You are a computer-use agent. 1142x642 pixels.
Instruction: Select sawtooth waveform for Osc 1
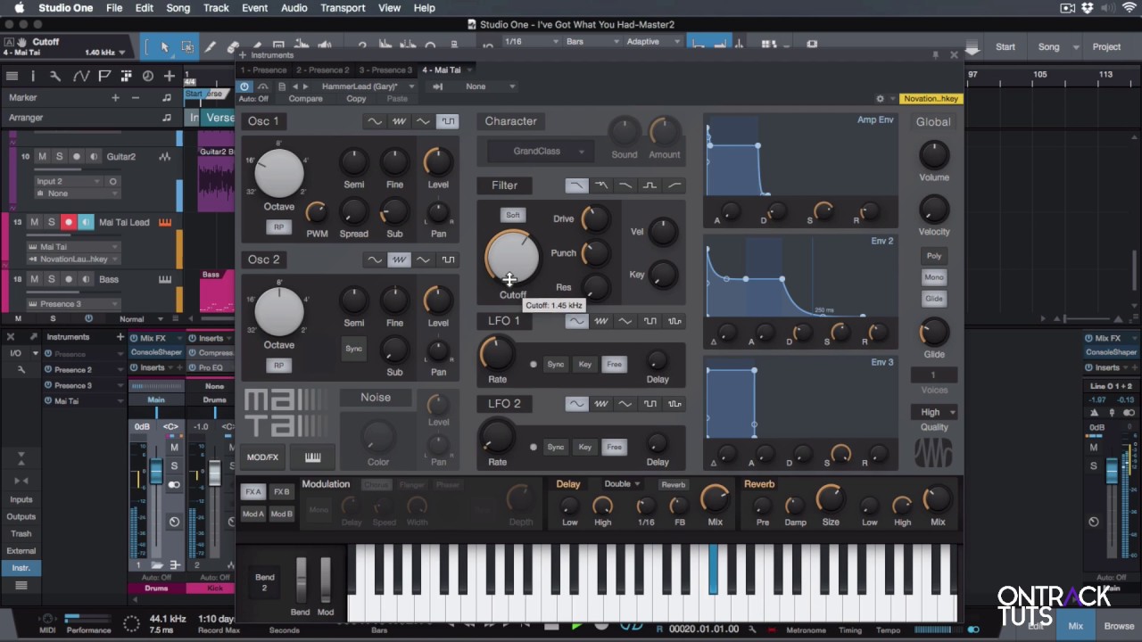click(x=399, y=121)
